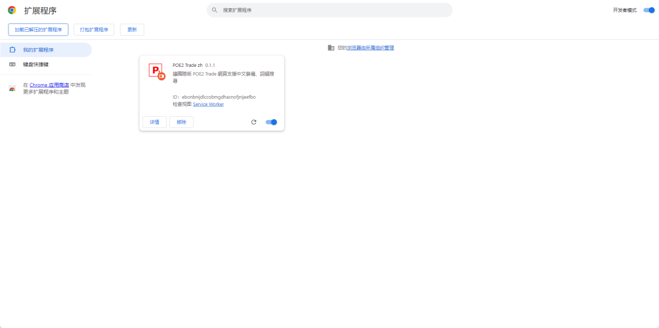Click the Chrome logo icon
This screenshot has width=659, height=328.
click(x=12, y=10)
